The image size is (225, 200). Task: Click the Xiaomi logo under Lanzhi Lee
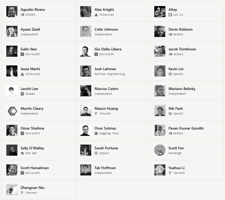click(x=22, y=94)
